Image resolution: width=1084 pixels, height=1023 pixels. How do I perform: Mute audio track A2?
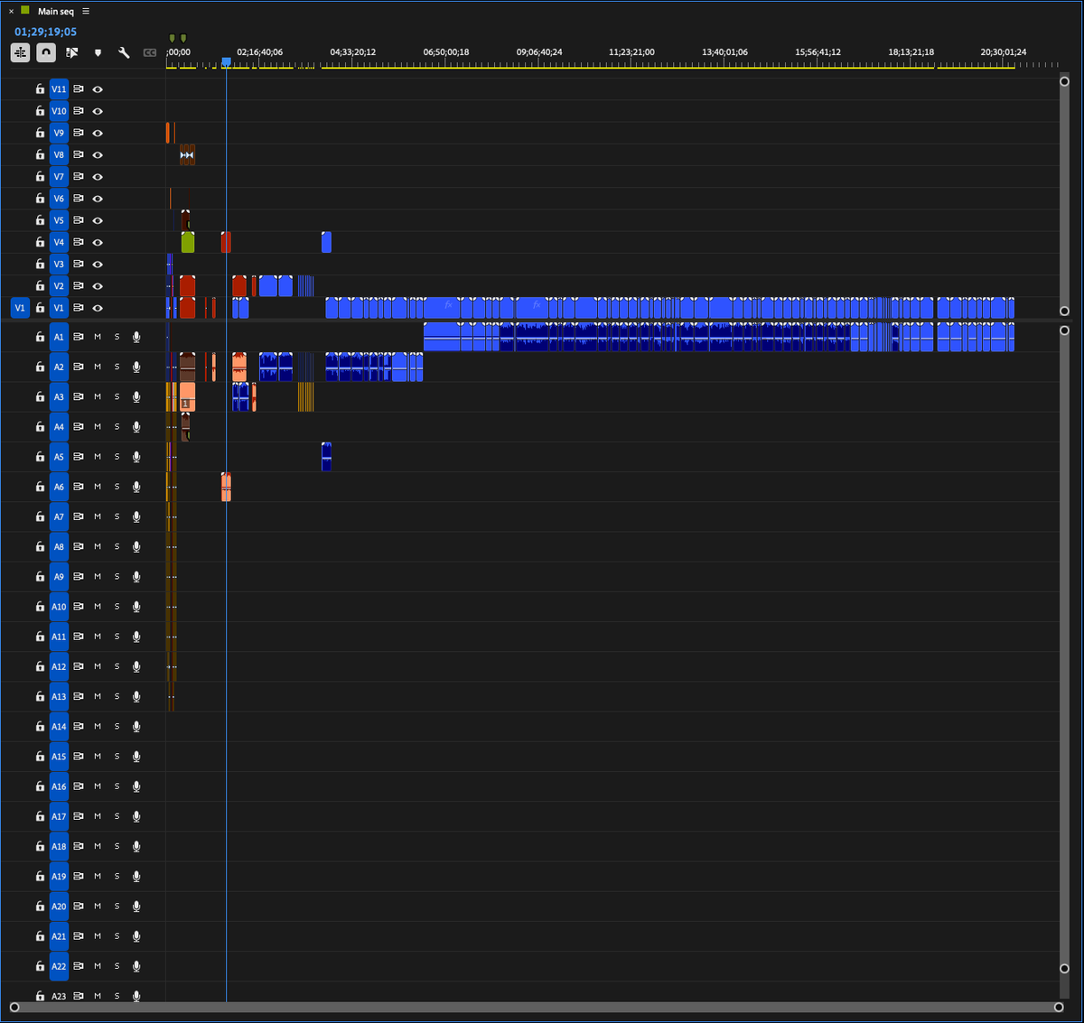(x=97, y=366)
